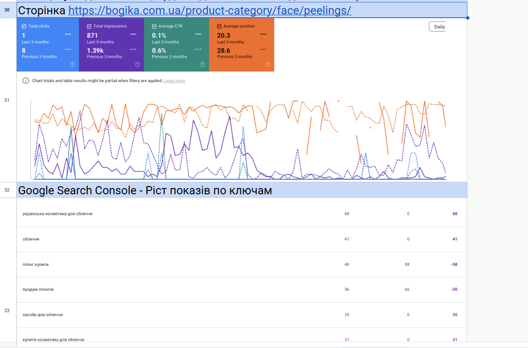Uncheck the Total clicks checkbox

click(24, 26)
